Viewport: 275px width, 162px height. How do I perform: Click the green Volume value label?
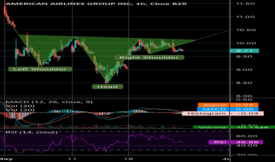[234, 127]
